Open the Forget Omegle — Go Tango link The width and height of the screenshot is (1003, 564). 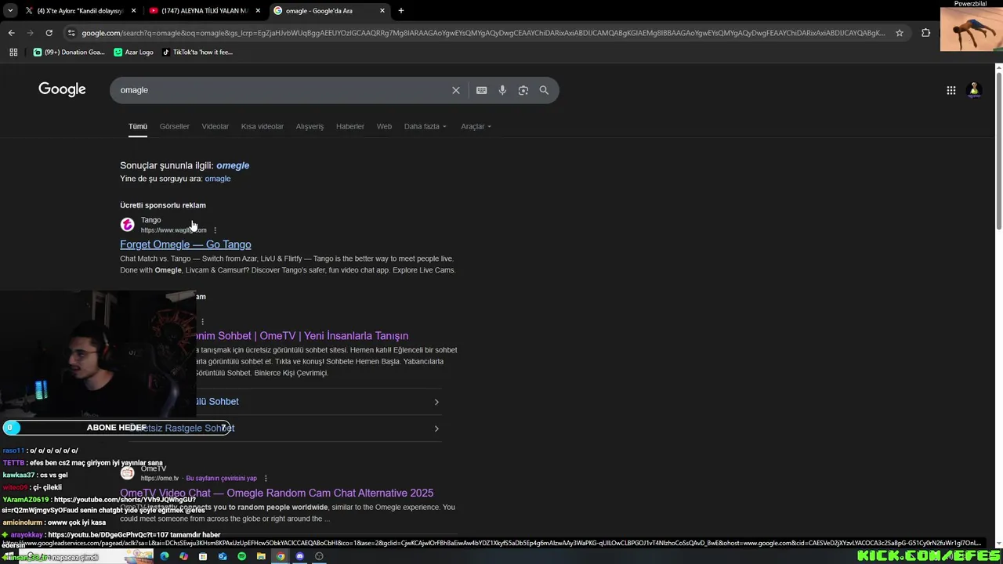[186, 244]
